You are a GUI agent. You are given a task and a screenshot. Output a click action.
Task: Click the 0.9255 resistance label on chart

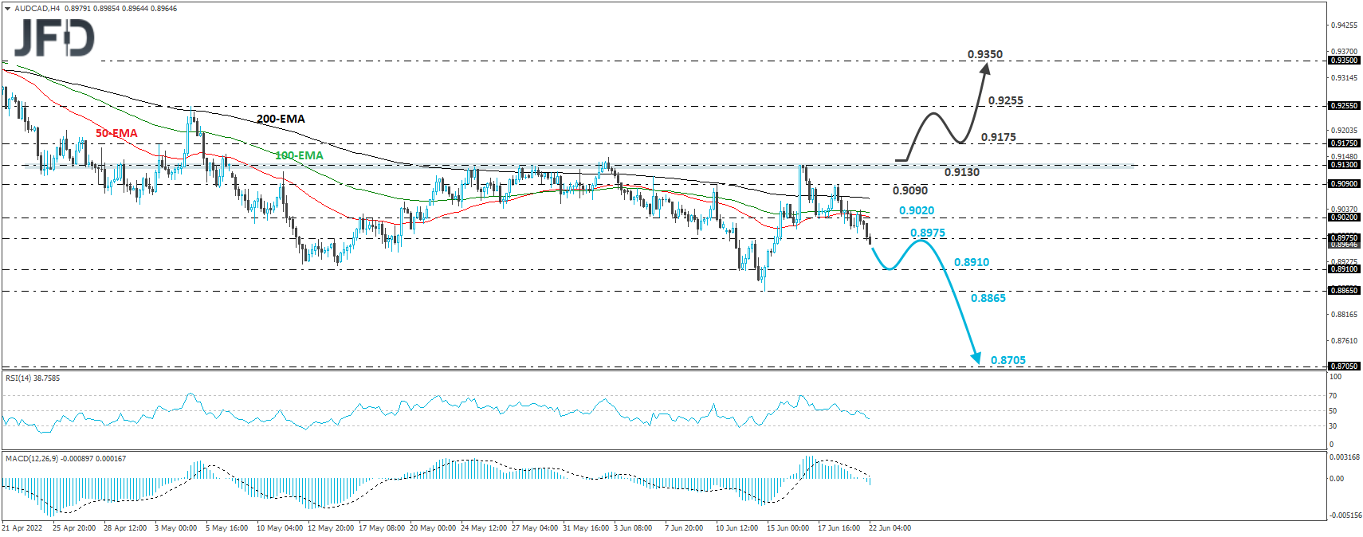pos(1006,100)
